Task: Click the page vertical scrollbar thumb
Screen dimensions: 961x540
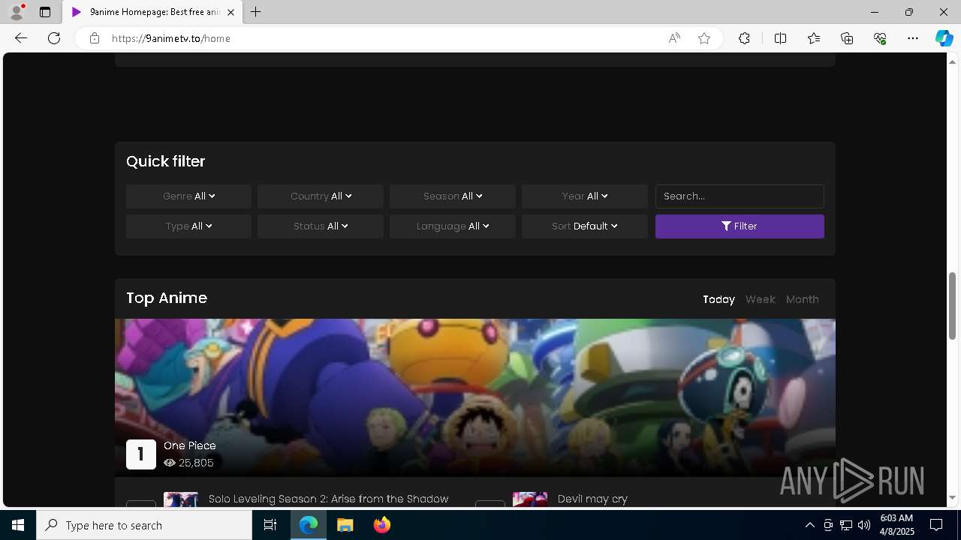Action: (x=953, y=305)
